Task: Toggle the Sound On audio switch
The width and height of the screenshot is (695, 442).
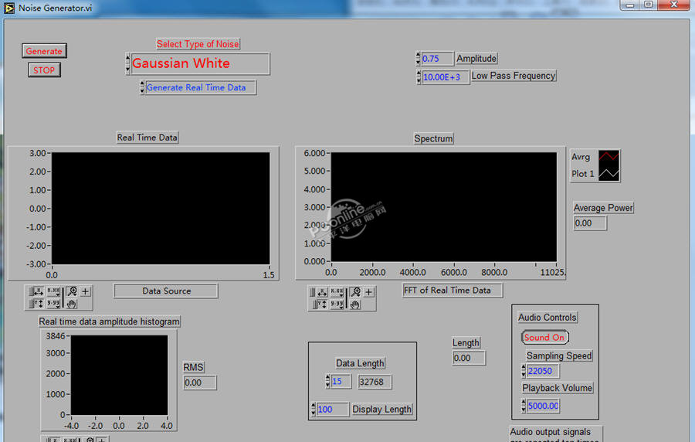Action: coord(544,338)
